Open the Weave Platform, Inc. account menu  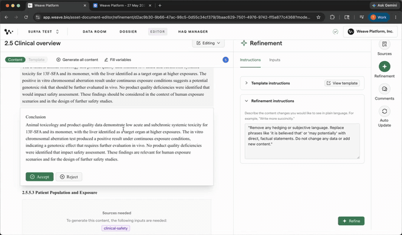click(x=370, y=32)
